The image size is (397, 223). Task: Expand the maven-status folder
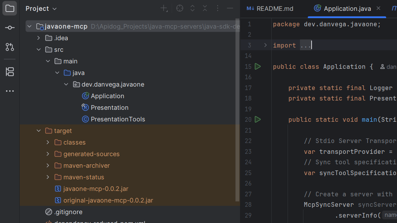tap(48, 177)
